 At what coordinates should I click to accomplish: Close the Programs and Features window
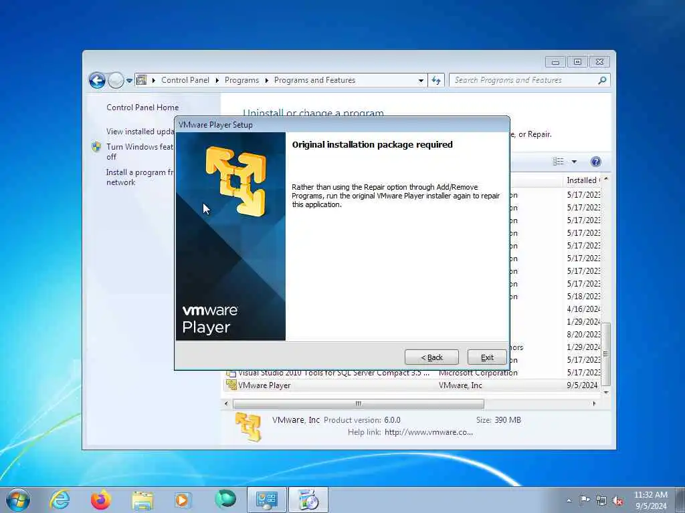coord(599,62)
